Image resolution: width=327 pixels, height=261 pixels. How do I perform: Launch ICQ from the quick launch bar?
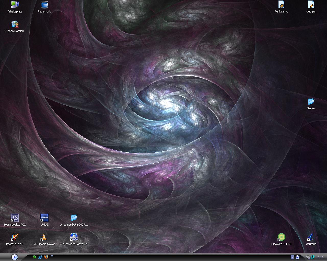click(34, 257)
